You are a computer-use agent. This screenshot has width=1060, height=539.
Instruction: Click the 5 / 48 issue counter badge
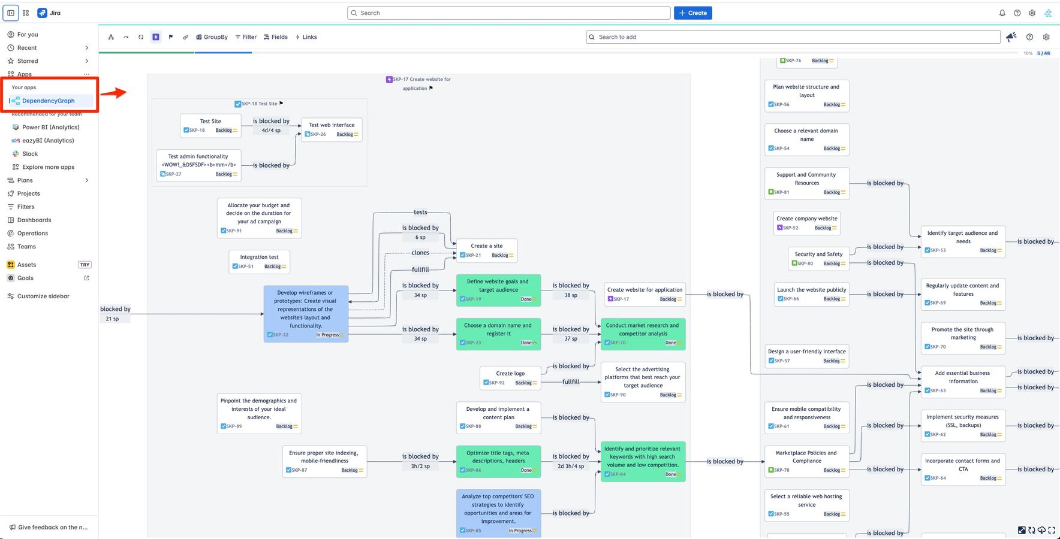click(x=1044, y=53)
